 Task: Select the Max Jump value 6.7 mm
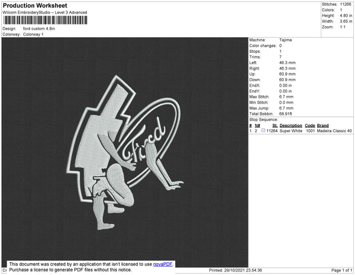(x=286, y=108)
